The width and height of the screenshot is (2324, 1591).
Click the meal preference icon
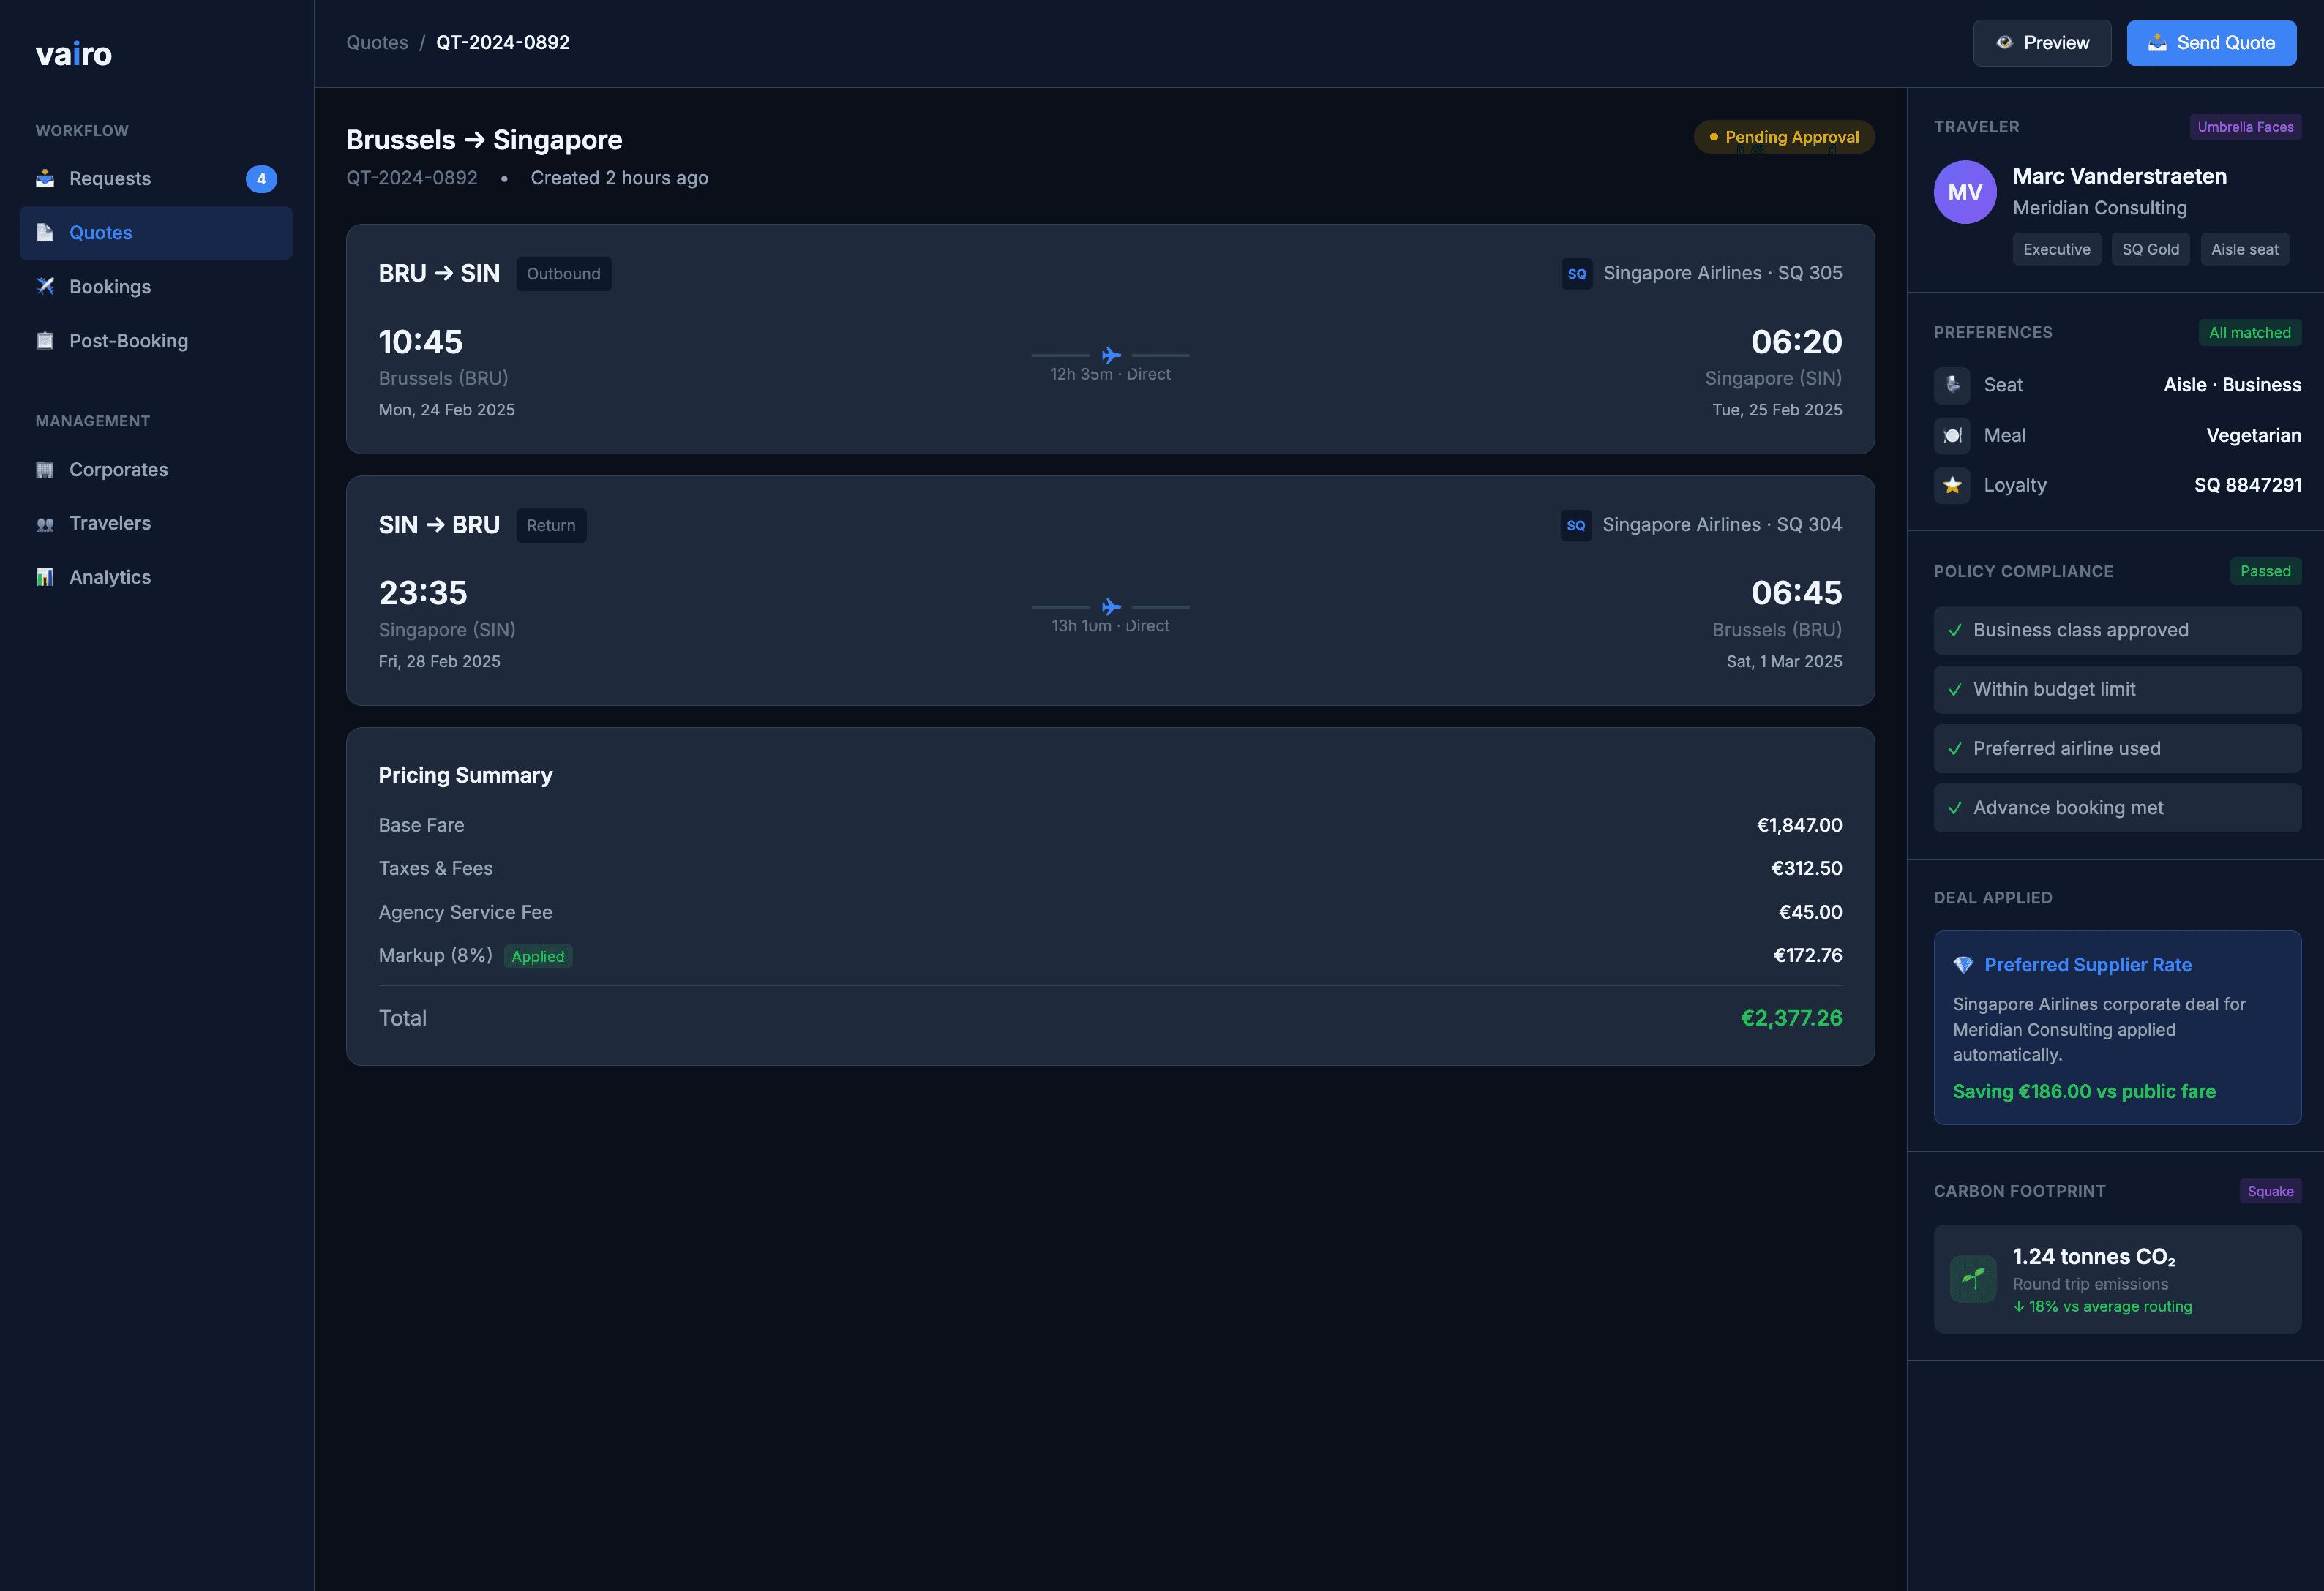click(1952, 436)
